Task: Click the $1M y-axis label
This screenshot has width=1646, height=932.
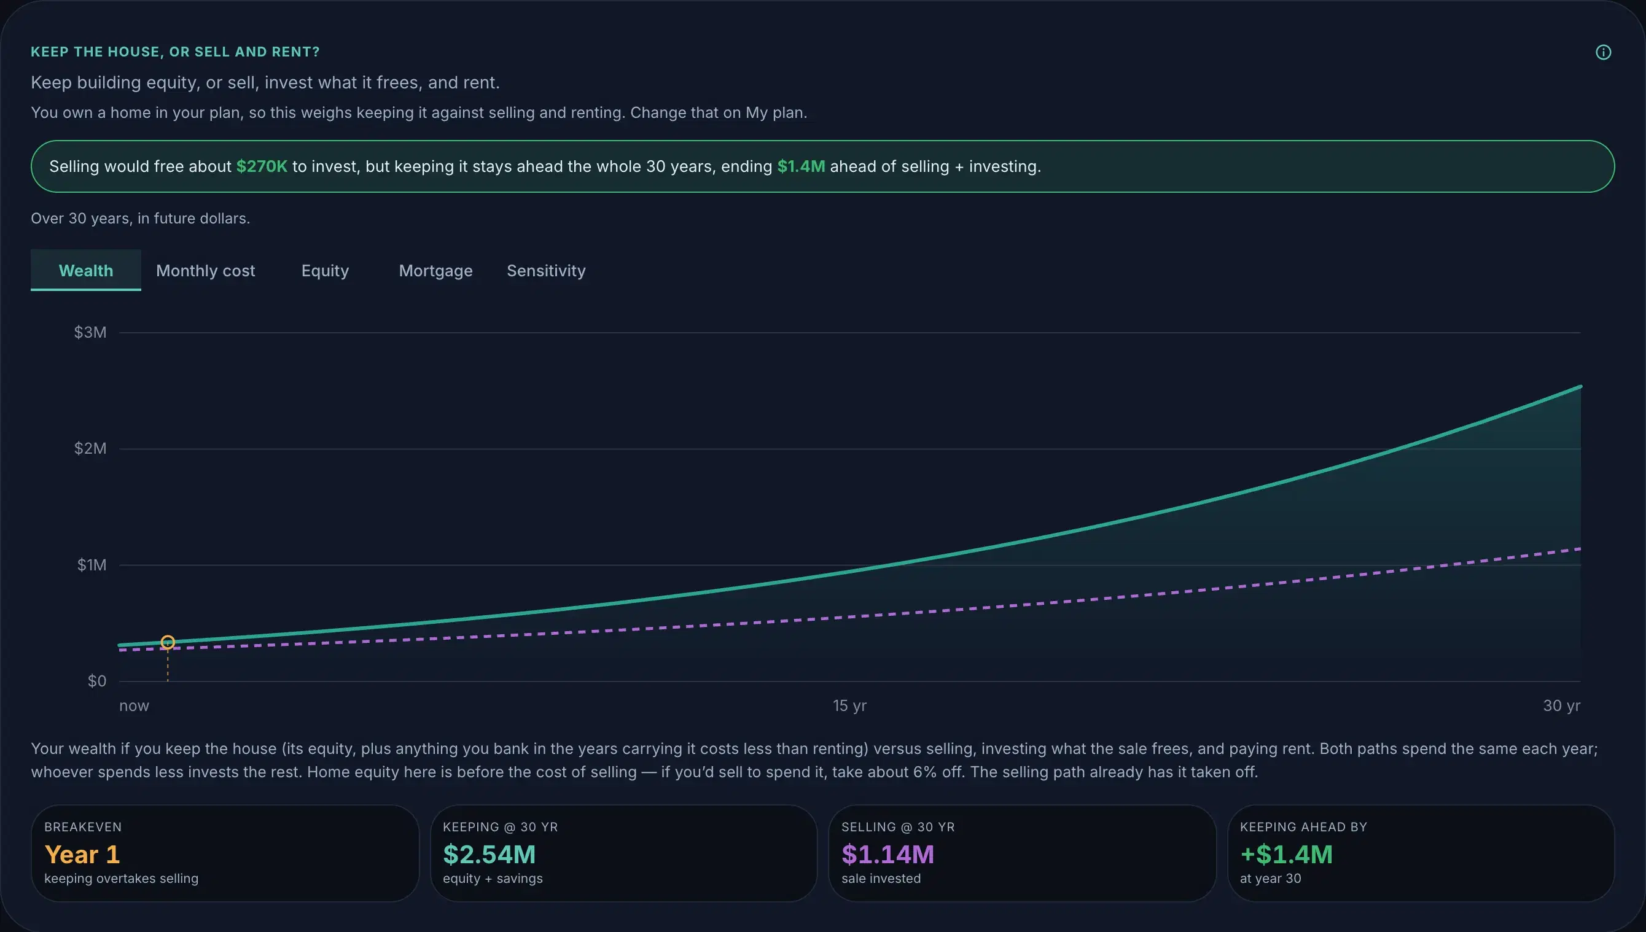Action: (92, 565)
